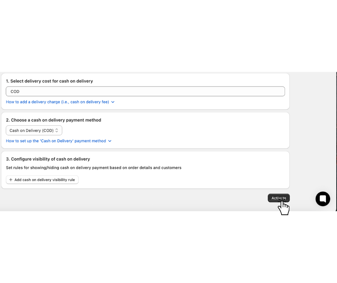This screenshot has height=283, width=337.
Task: Open 'How to set up Cash on Delivery' link
Action: tap(56, 141)
